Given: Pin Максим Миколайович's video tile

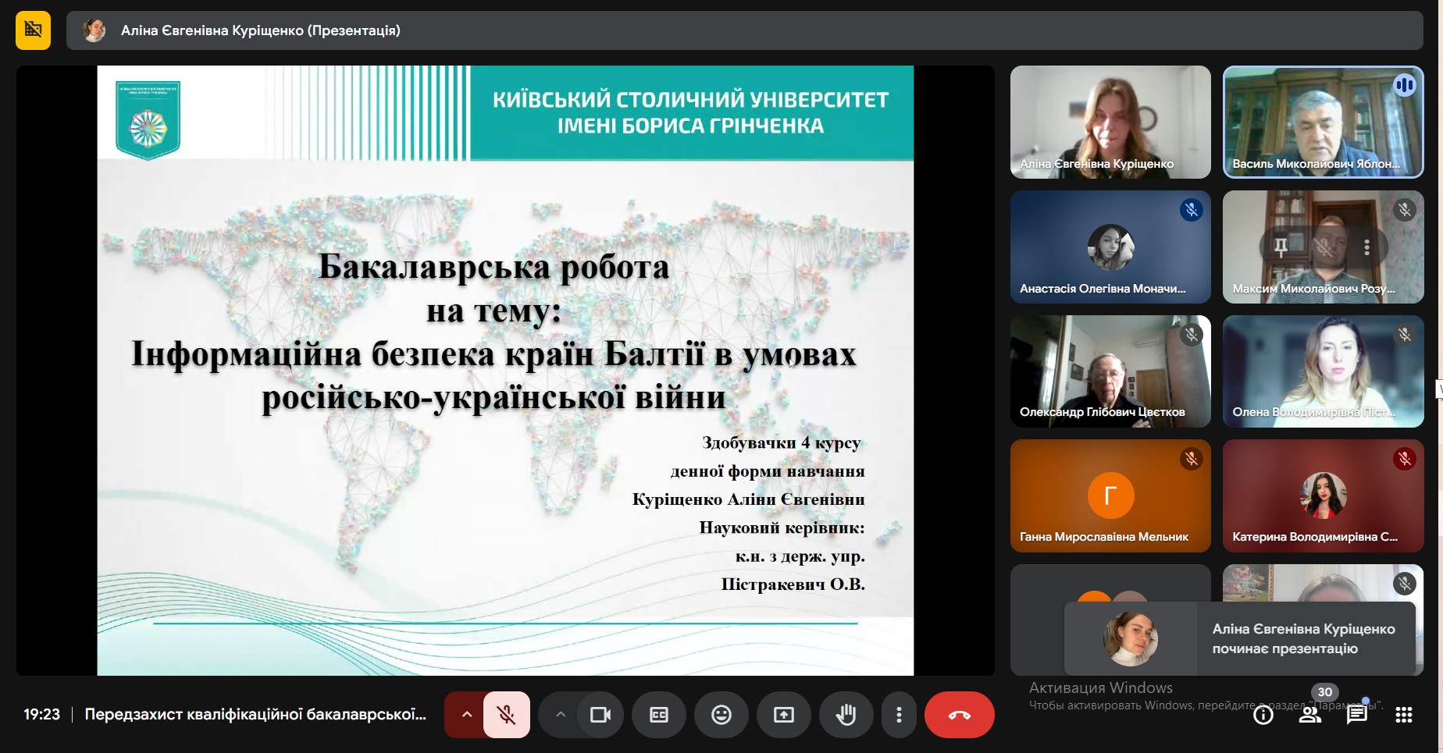Looking at the screenshot, I should coord(1281,247).
